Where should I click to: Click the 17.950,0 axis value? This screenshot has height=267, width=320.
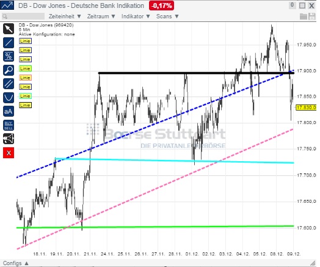click(x=307, y=45)
